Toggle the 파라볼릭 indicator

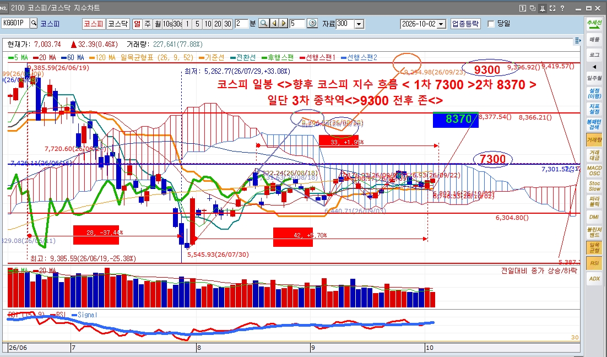tap(594, 201)
